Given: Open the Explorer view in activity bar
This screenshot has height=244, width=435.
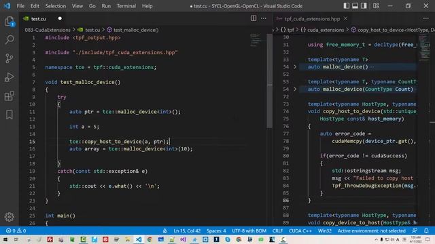Looking at the screenshot, I should pos(9,21).
